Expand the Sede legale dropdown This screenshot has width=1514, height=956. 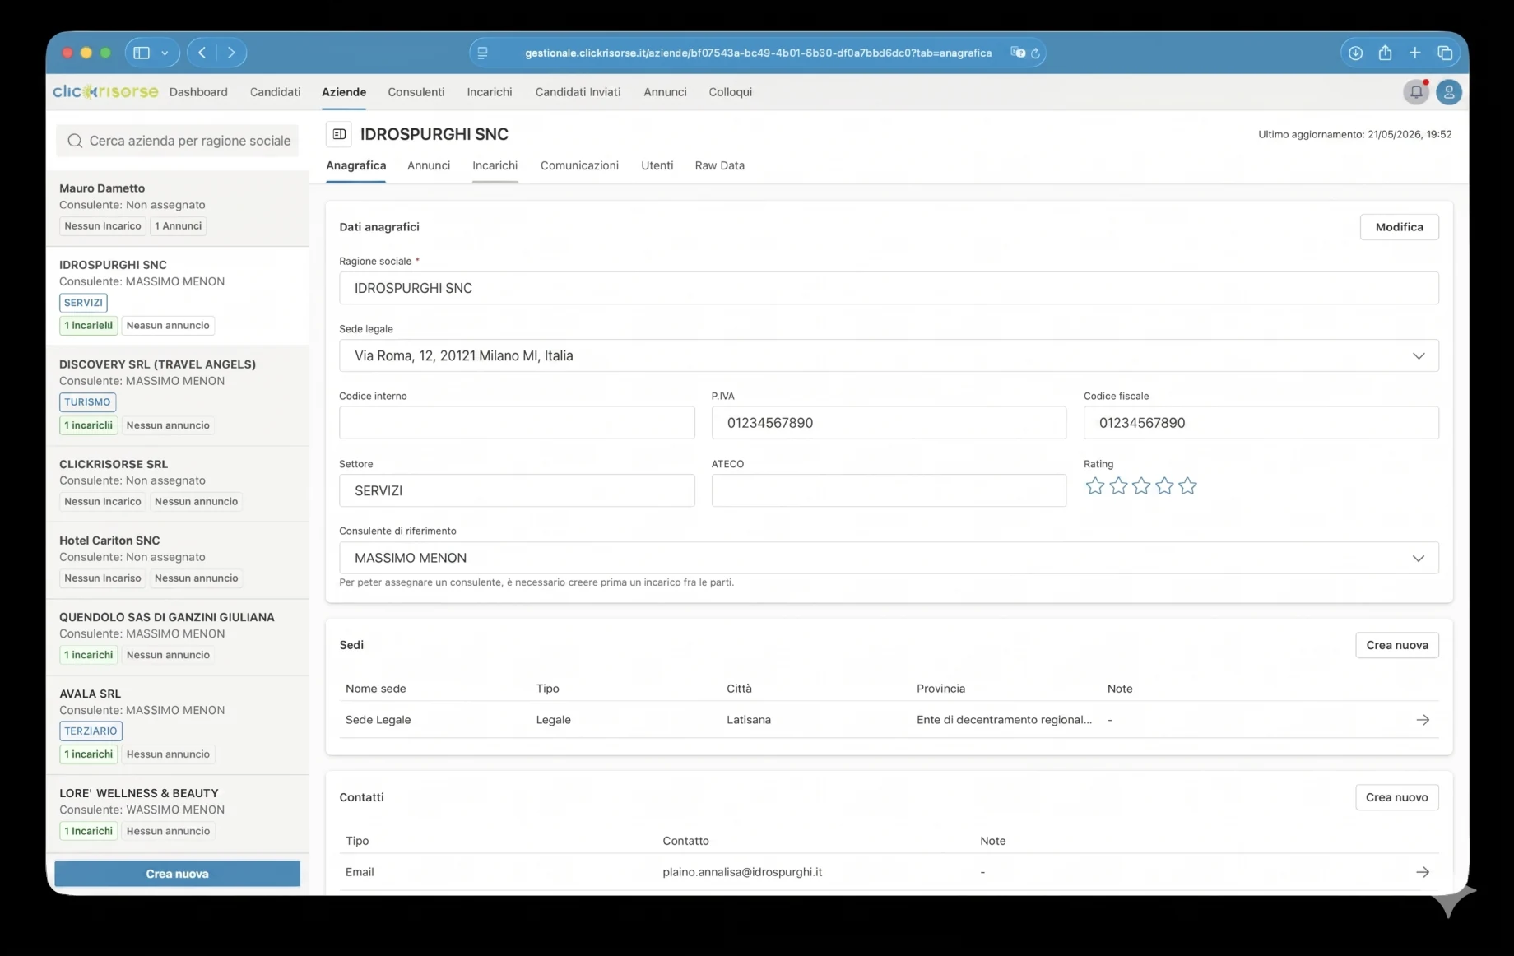pyautogui.click(x=1419, y=356)
